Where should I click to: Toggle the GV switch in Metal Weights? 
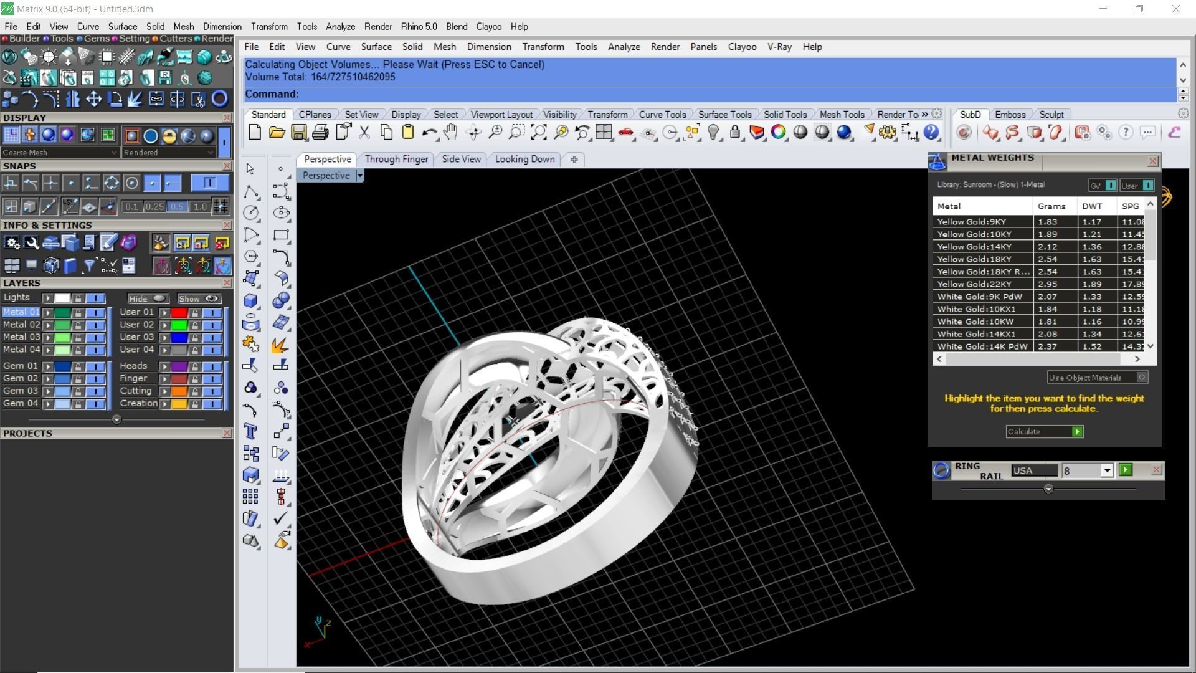(1103, 186)
